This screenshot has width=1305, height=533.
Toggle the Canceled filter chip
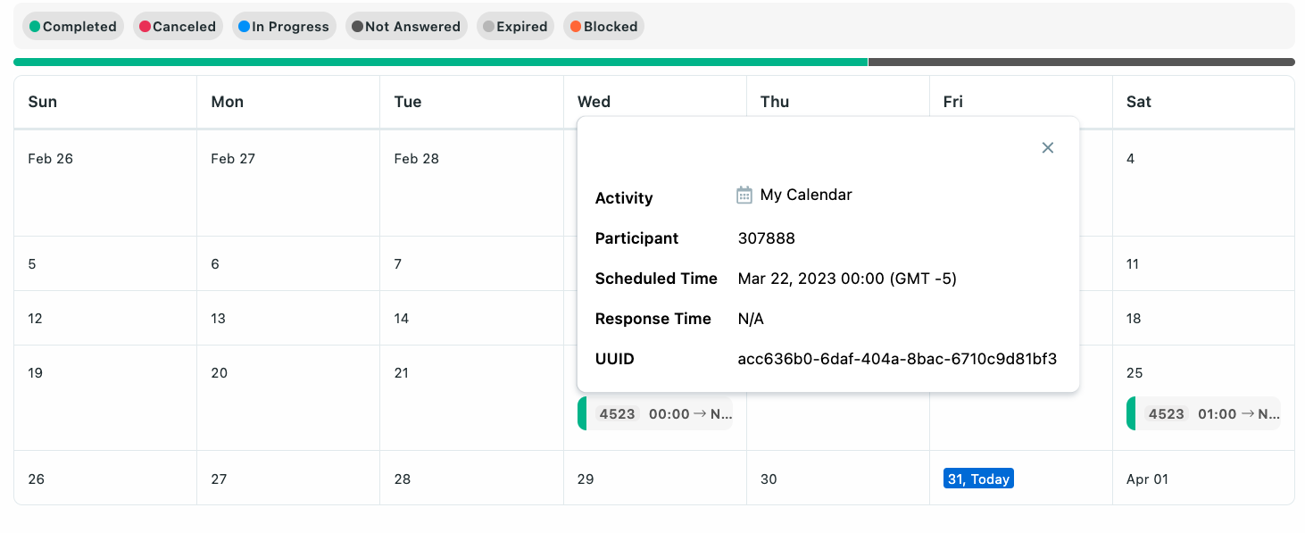pos(178,26)
